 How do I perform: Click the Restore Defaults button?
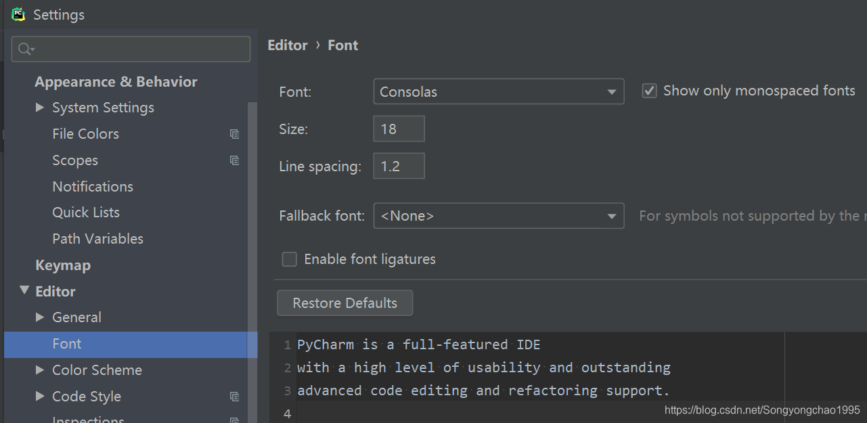click(344, 303)
